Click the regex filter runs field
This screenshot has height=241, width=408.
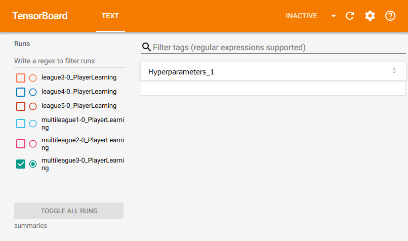[70, 61]
